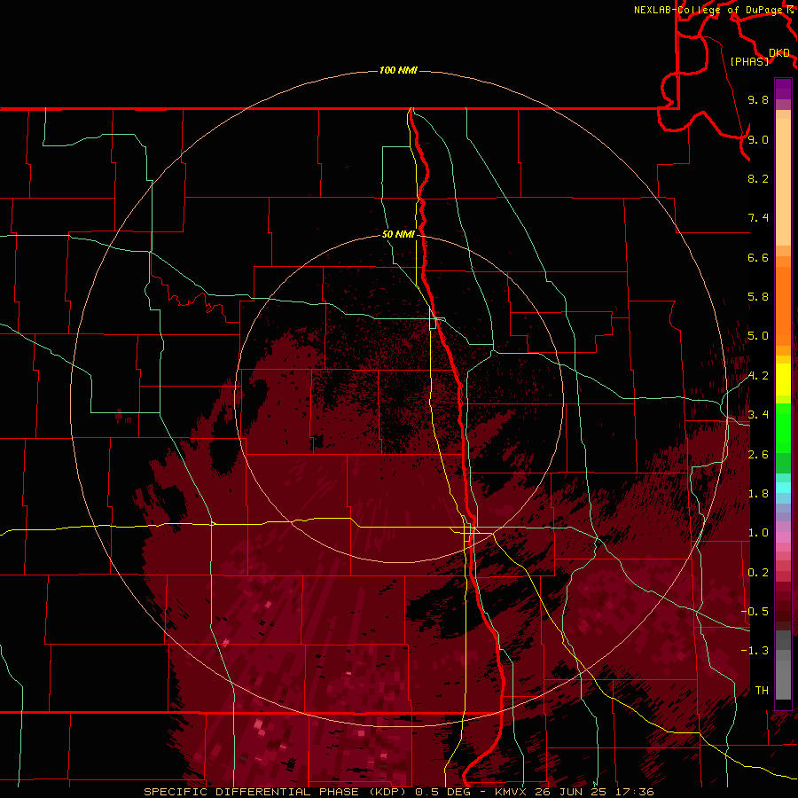Click the 5.8 value on the scale
Image resolution: width=798 pixels, height=798 pixels.
pos(758,297)
